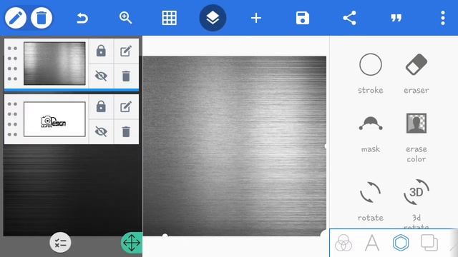Hide the metal texture layer

tap(101, 76)
